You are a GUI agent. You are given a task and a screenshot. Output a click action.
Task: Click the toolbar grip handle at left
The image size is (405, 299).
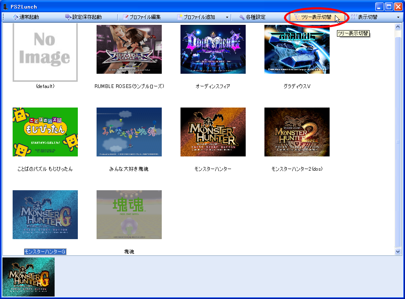click(4, 17)
